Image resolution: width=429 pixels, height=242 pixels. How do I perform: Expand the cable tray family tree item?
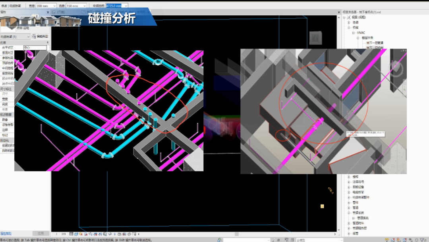click(349, 192)
